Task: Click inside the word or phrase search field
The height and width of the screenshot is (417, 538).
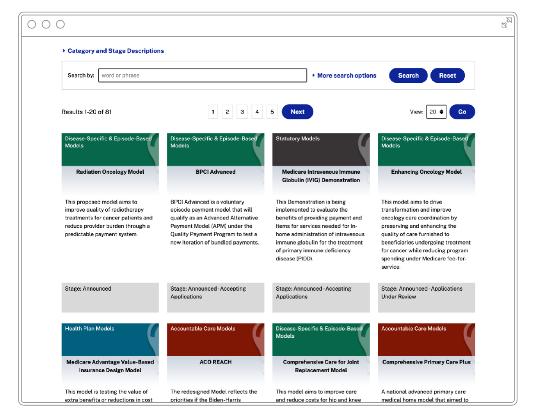Action: click(x=202, y=75)
